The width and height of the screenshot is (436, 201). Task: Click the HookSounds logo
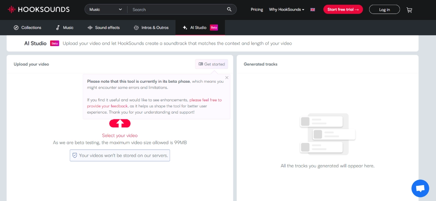[39, 9]
